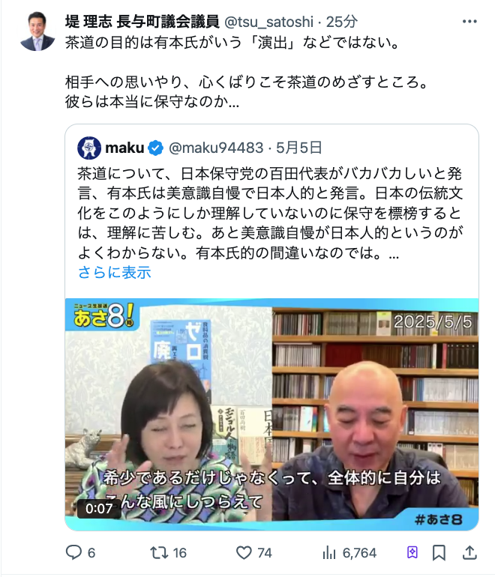Click the purple sparkle bookmark icon
Image resolution: width=495 pixels, height=577 pixels.
(x=412, y=552)
